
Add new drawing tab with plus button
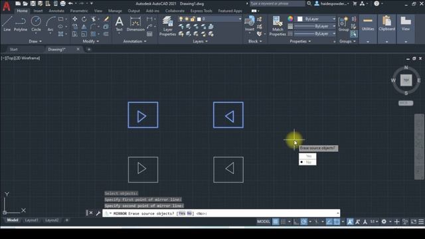89,49
